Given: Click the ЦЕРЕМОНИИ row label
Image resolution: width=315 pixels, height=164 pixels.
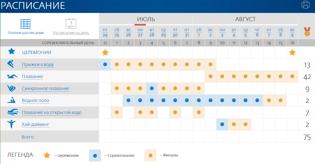Looking at the screenshot, I should (37, 52).
